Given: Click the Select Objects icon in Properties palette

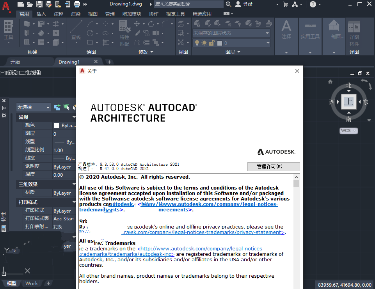Looking at the screenshot, I should click(66, 107).
